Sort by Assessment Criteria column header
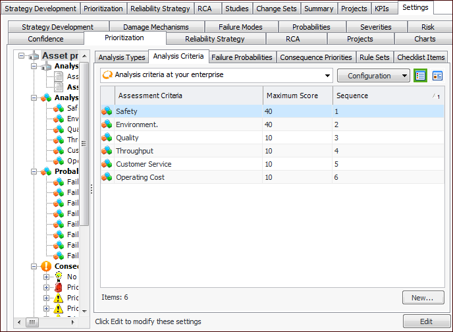 point(189,96)
